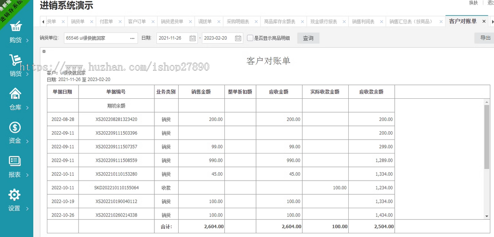Close the 现金银行报表 tab

click(344, 21)
